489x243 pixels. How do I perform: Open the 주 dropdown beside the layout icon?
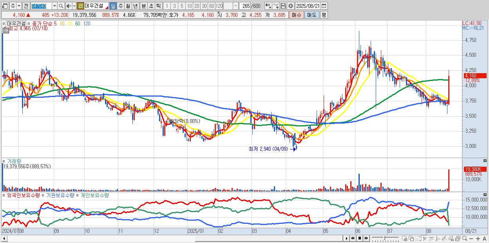click(x=19, y=6)
